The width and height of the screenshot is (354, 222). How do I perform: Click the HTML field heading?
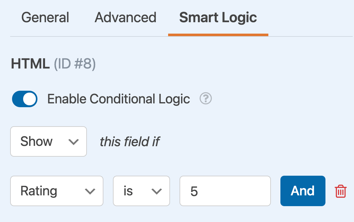(30, 64)
